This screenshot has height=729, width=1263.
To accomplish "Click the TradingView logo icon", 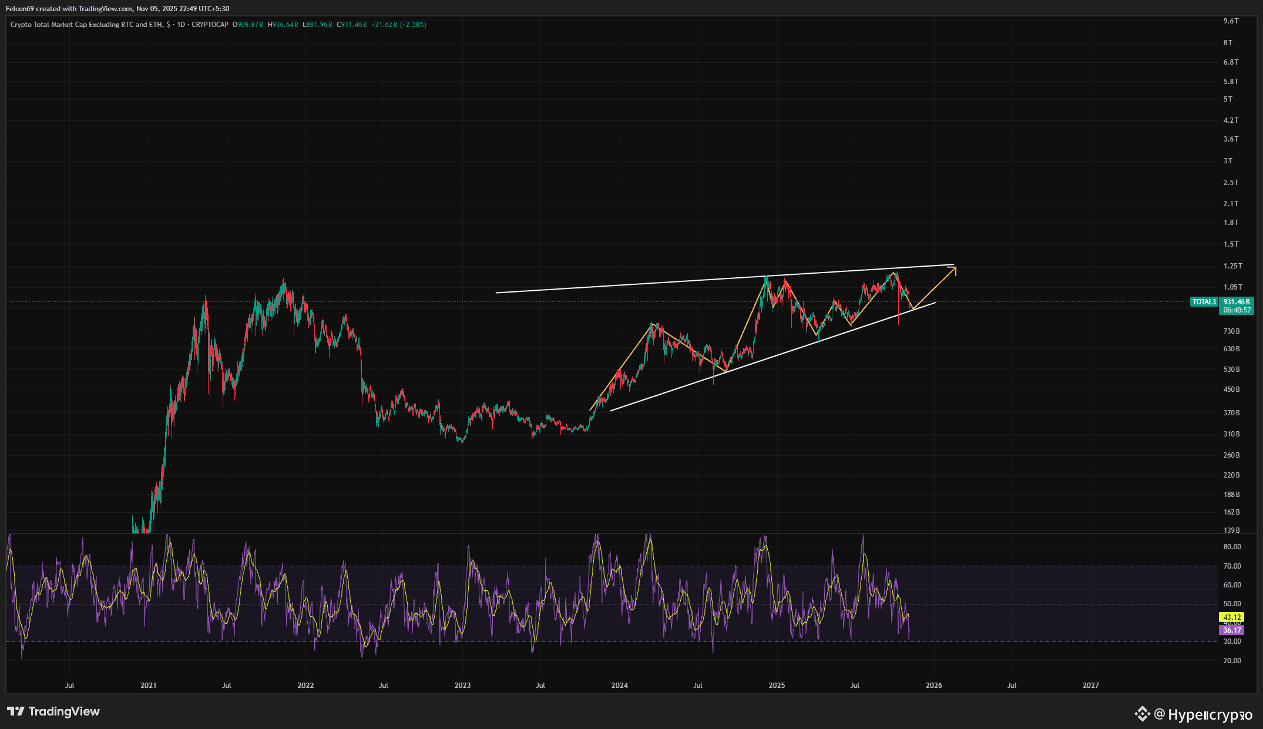I will pos(16,711).
